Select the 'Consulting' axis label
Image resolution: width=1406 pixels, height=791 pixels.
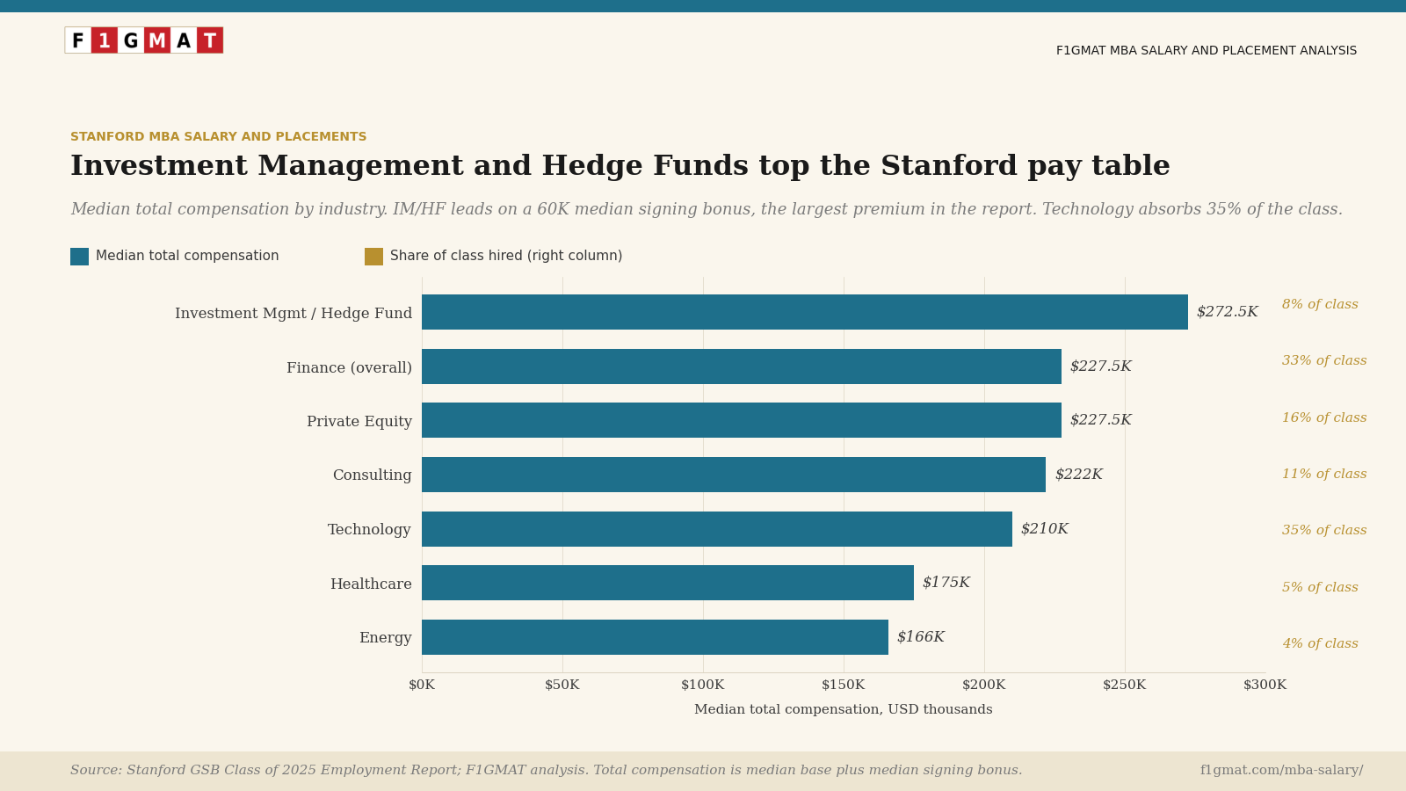(x=372, y=475)
